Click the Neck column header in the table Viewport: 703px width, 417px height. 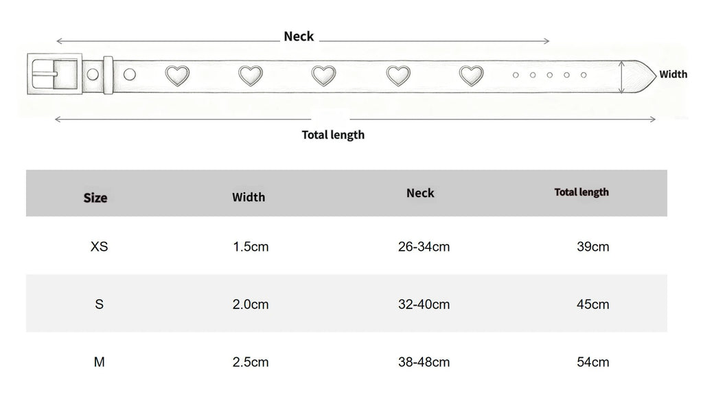pyautogui.click(x=420, y=193)
